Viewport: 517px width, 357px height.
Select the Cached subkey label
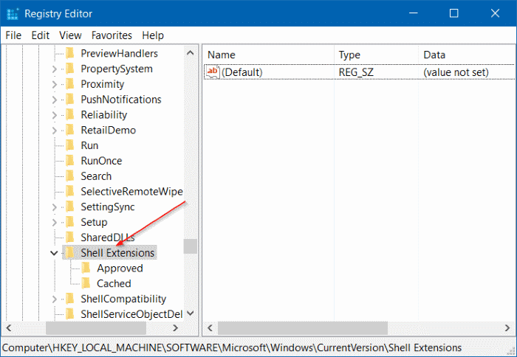pos(114,283)
